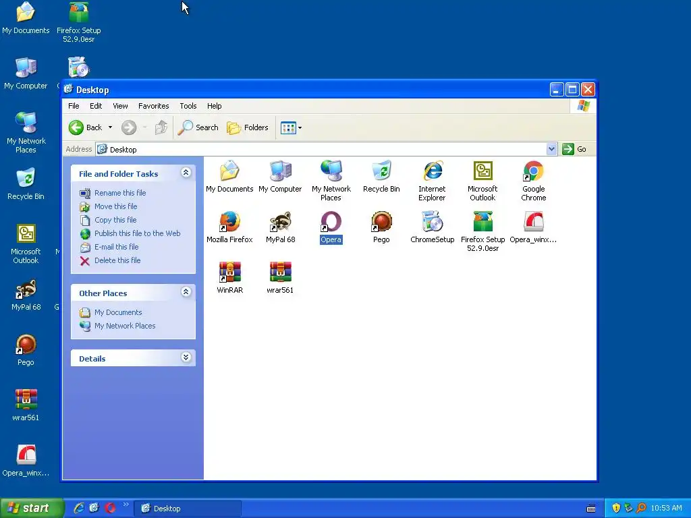The image size is (691, 518).
Task: Open the Views dropdown button
Action: click(291, 127)
